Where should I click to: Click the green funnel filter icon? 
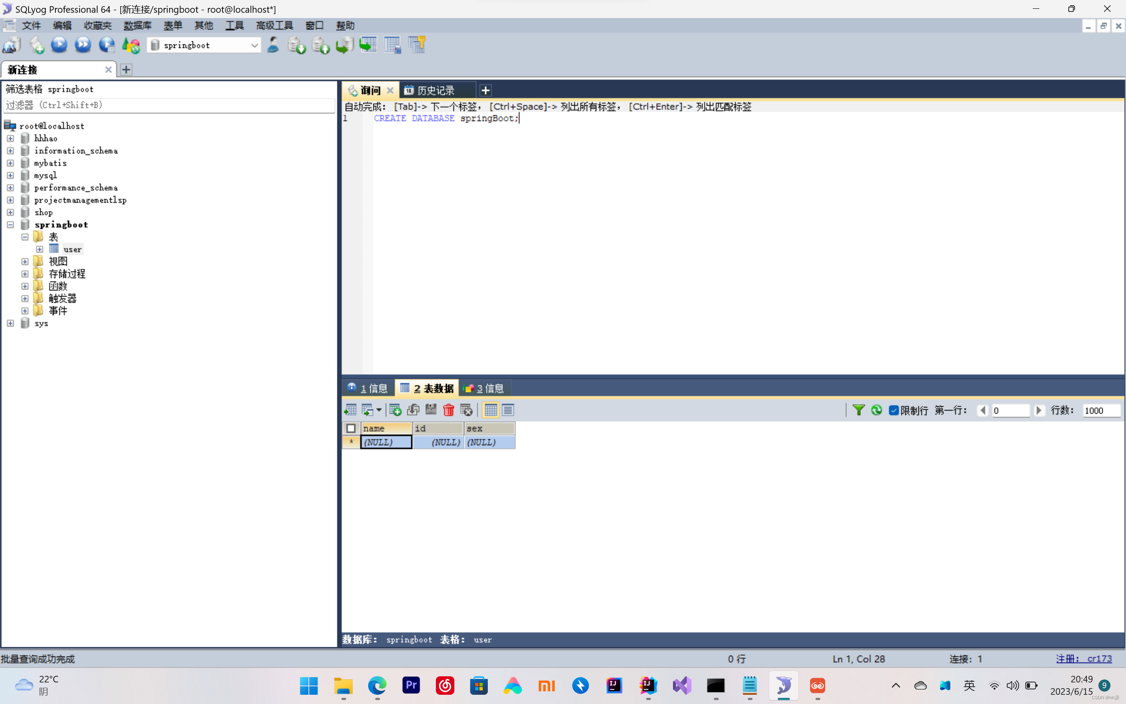tap(859, 410)
